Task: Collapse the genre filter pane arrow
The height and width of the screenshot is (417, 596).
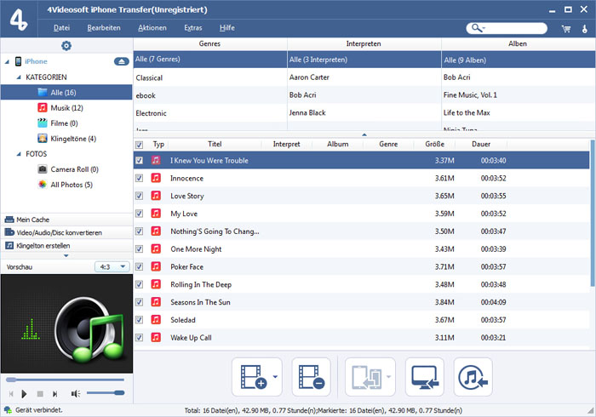Action: tap(364, 134)
